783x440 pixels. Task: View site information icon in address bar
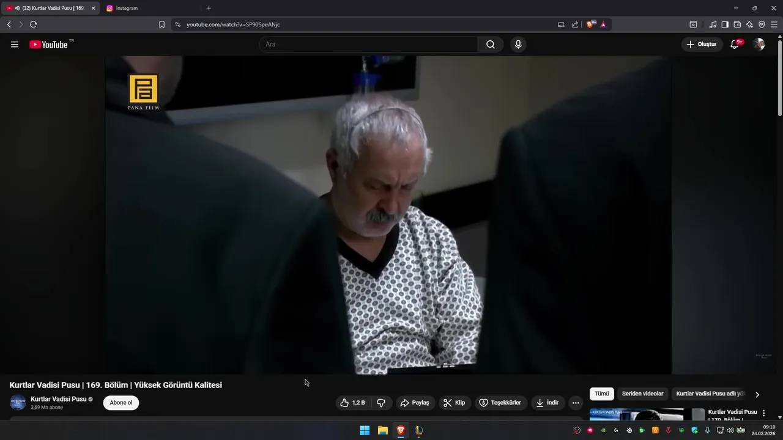pos(178,24)
